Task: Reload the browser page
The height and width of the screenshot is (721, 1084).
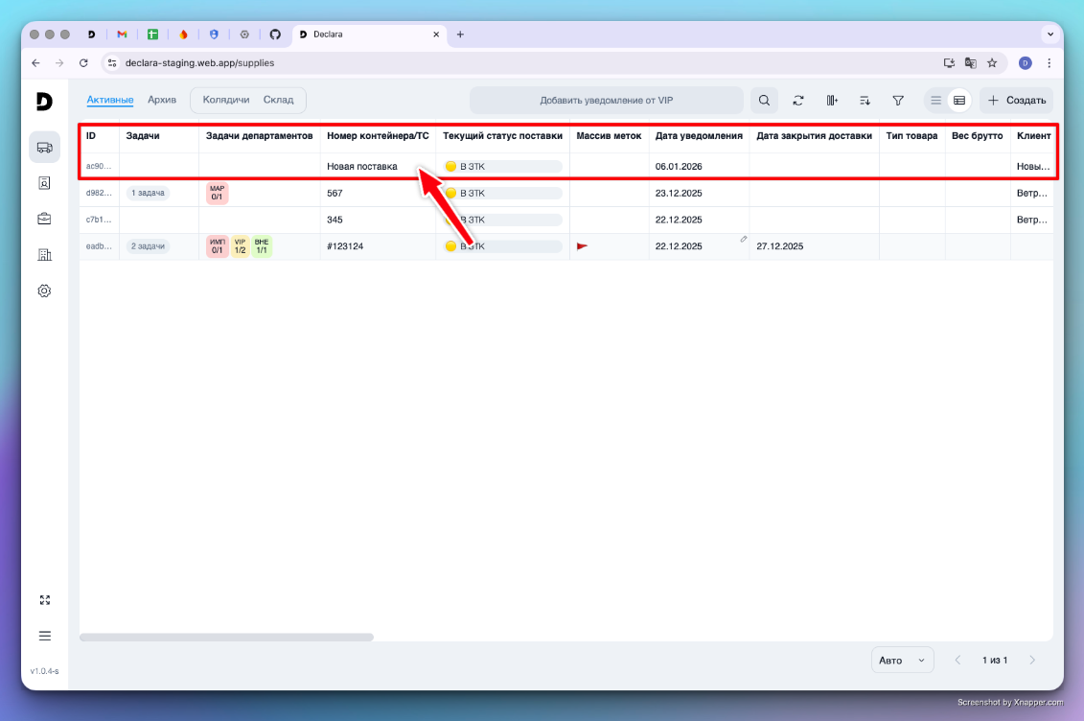Action: 83,63
